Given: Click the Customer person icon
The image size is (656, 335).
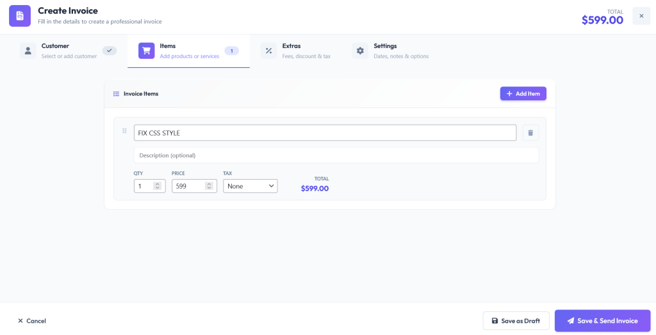Looking at the screenshot, I should point(28,51).
